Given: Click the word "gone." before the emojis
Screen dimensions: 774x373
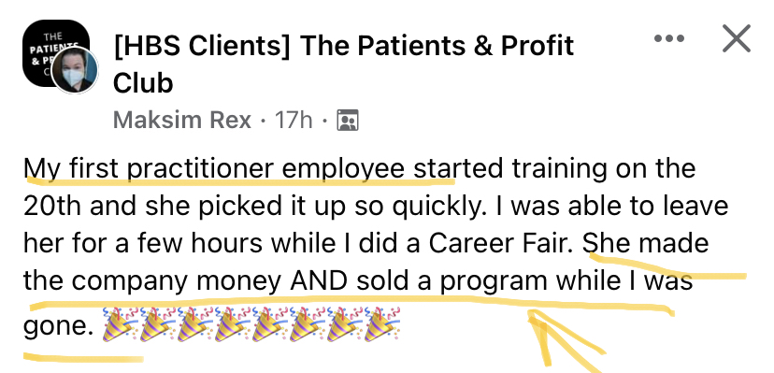Looking at the screenshot, I should pyautogui.click(x=58, y=327).
